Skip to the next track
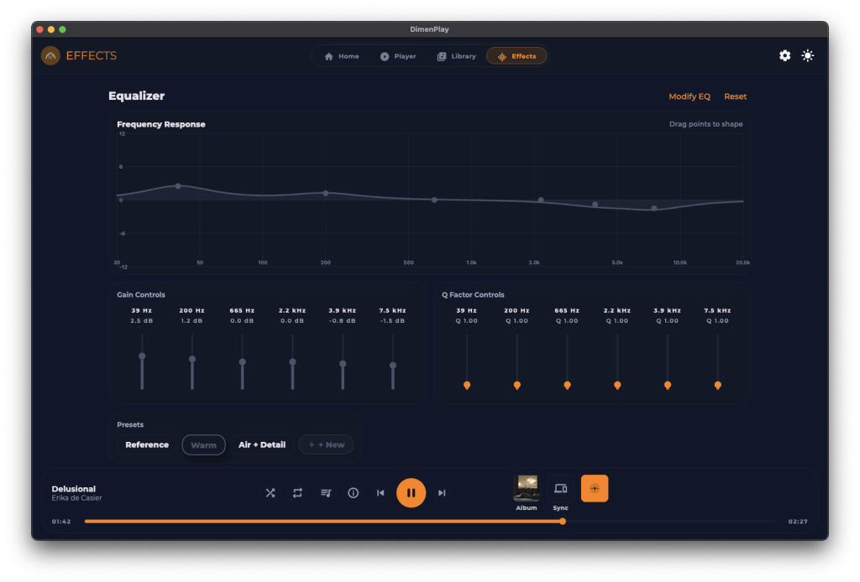This screenshot has height=582, width=860. click(442, 493)
